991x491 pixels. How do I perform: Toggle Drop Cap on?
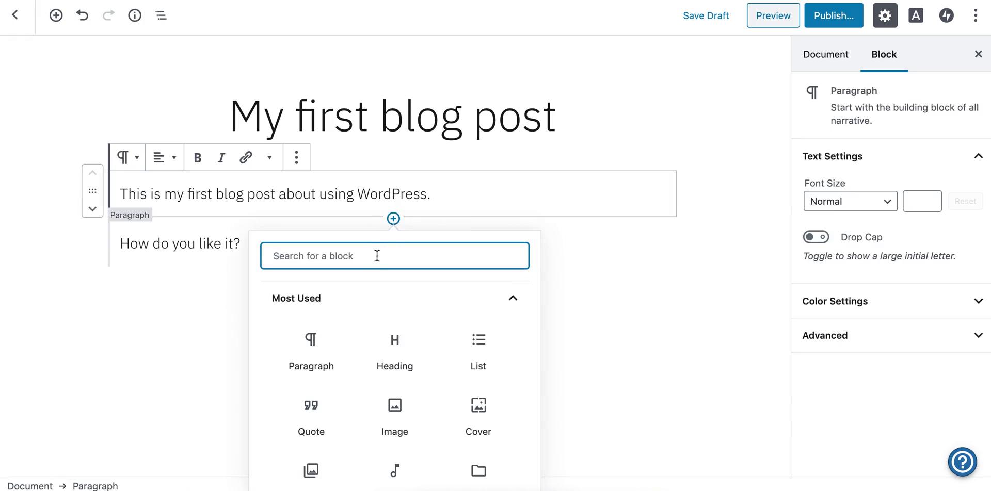coord(816,237)
